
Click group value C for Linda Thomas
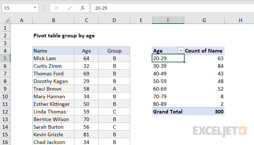[114, 112]
